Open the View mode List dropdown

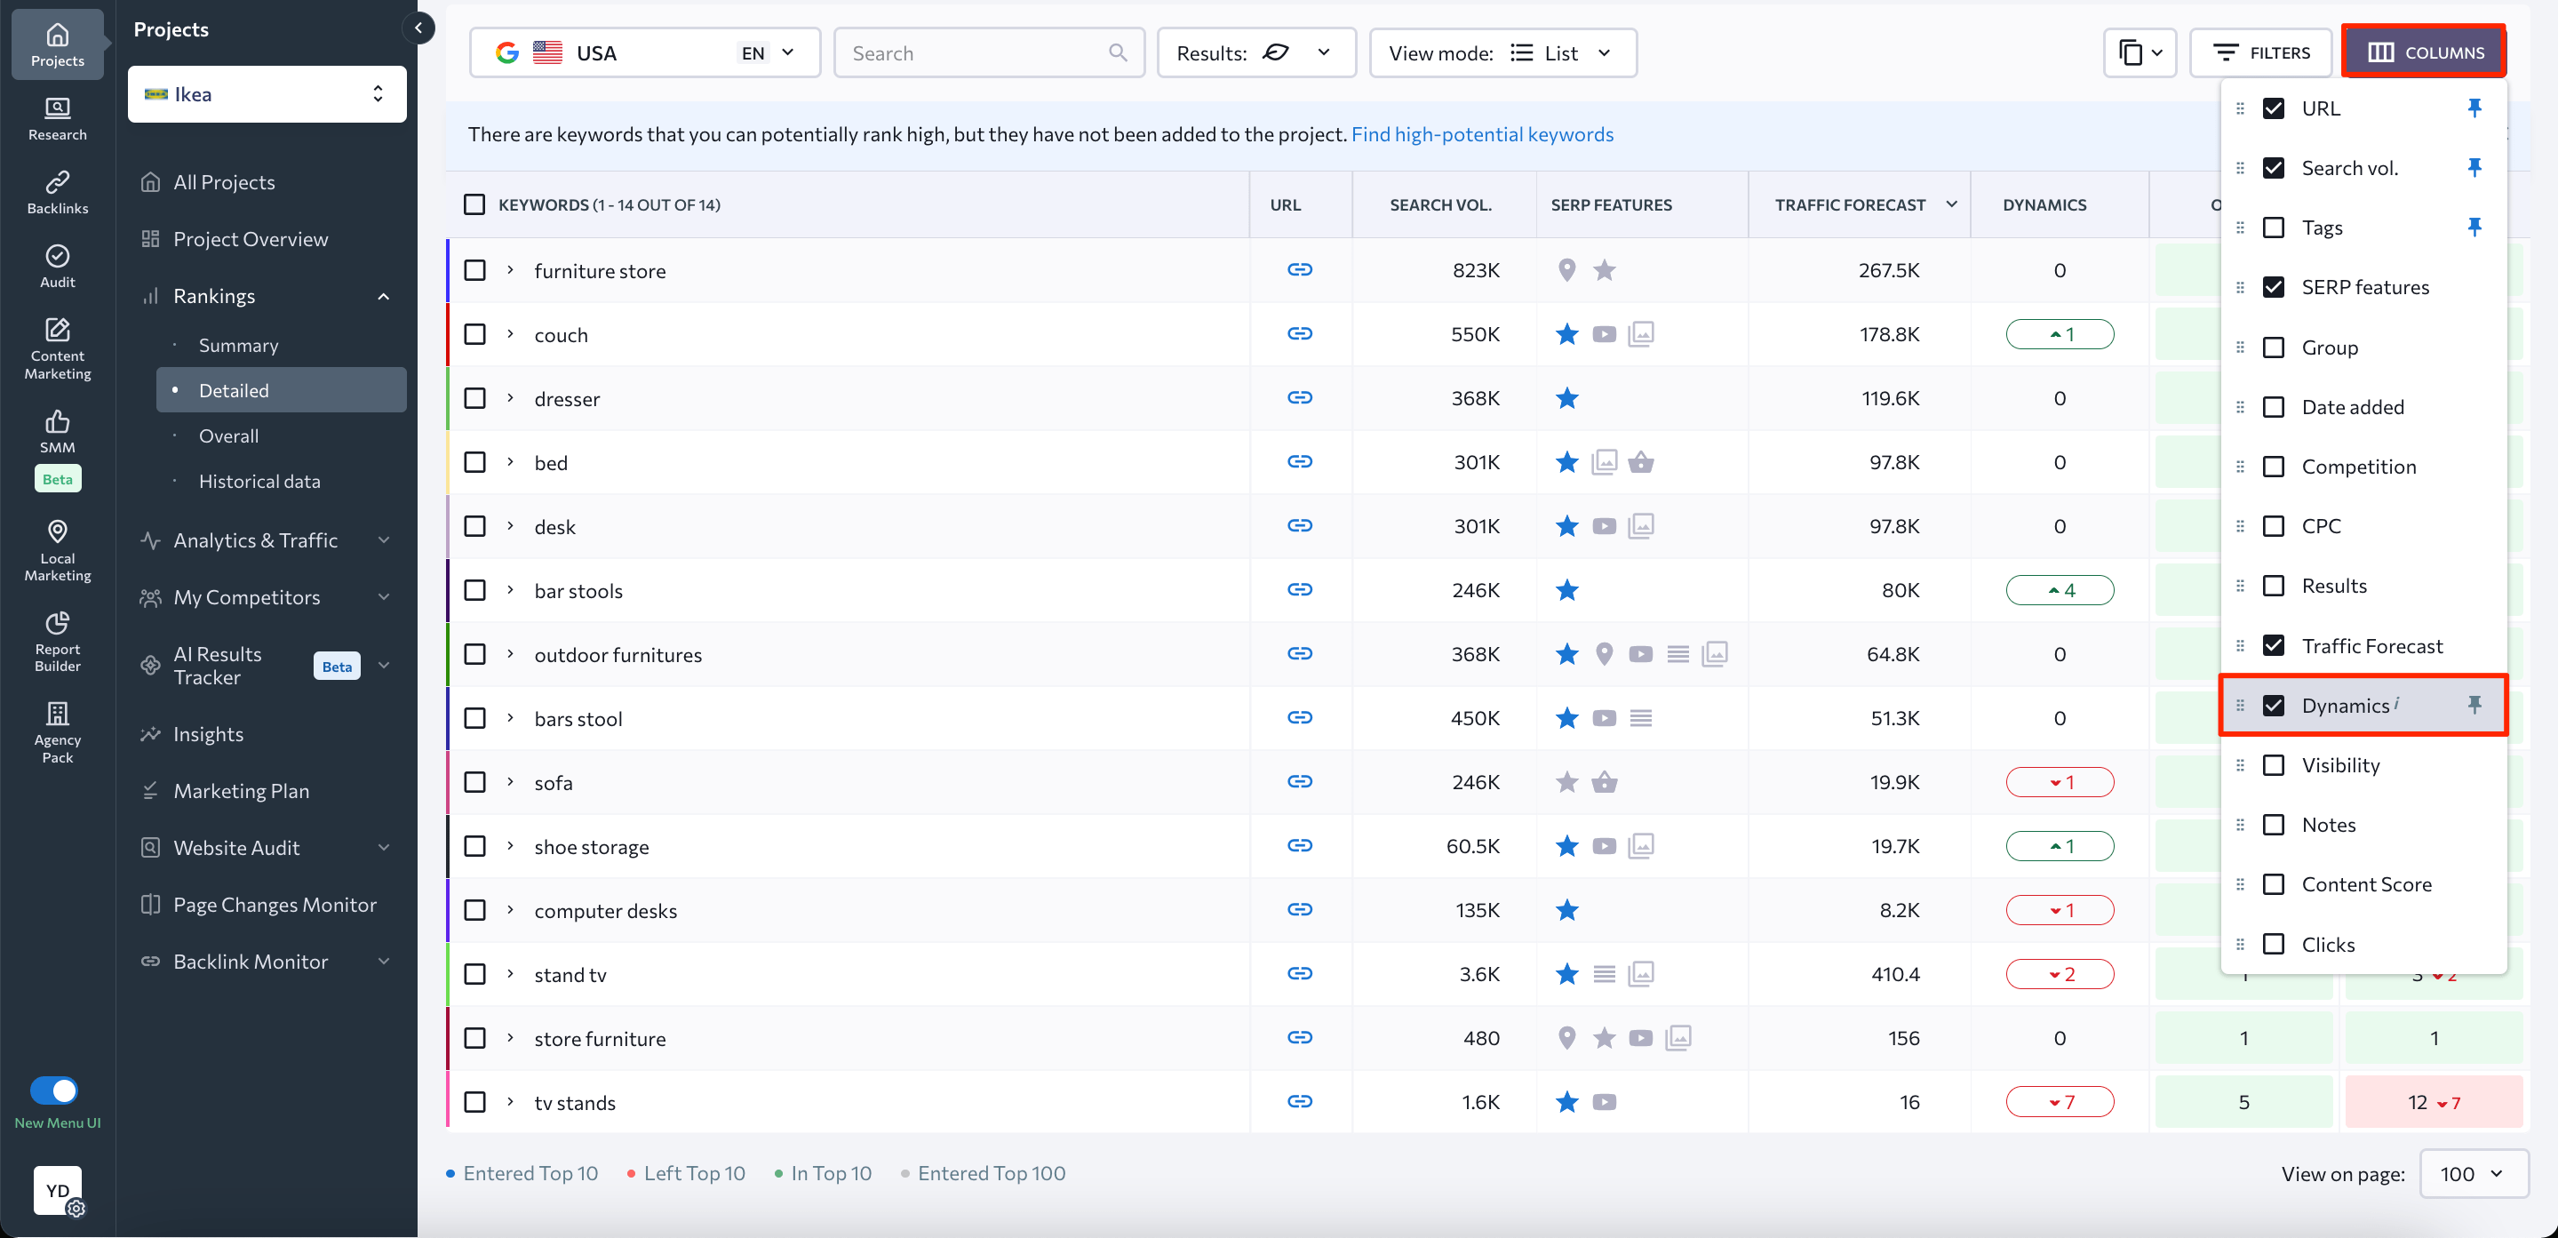click(x=1502, y=52)
